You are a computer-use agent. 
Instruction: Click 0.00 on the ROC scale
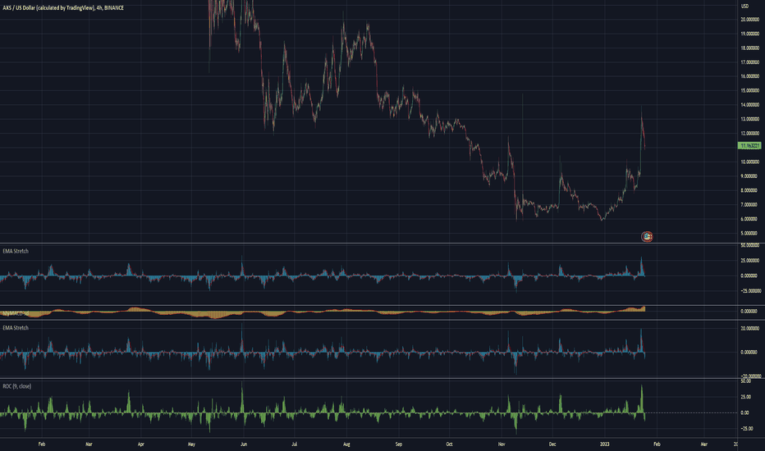pos(745,412)
